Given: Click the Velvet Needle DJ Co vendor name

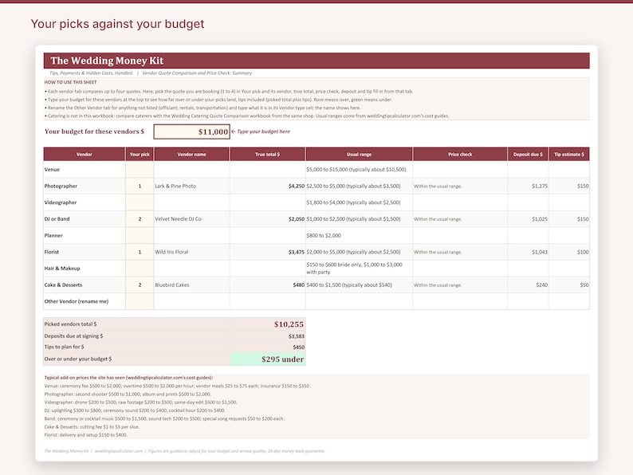Looking at the screenshot, I should (178, 218).
